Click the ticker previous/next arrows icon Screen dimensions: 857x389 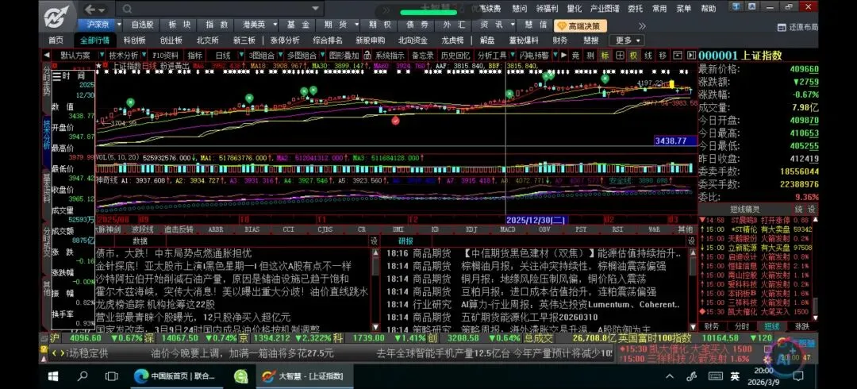(x=57, y=353)
